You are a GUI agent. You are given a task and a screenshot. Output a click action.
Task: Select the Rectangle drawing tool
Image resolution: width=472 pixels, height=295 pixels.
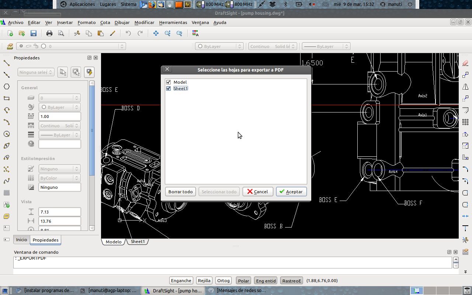(x=6, y=98)
